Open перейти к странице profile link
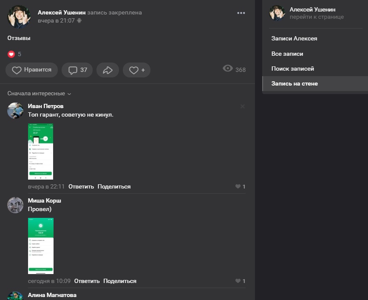Viewport: 368px width, 300px height. click(317, 17)
